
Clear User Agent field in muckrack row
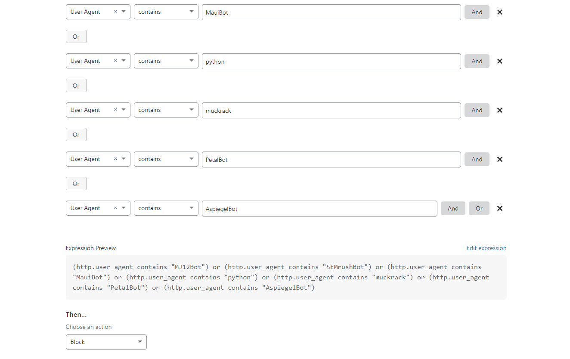coord(115,110)
